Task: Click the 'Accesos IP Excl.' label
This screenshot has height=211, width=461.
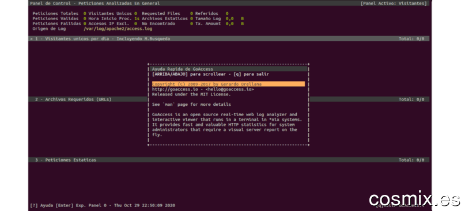Action: coord(109,24)
